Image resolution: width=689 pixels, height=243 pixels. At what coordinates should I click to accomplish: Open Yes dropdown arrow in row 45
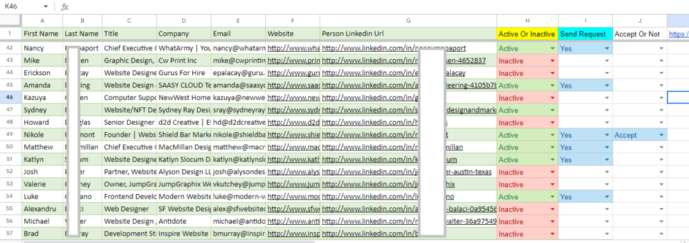(608, 85)
